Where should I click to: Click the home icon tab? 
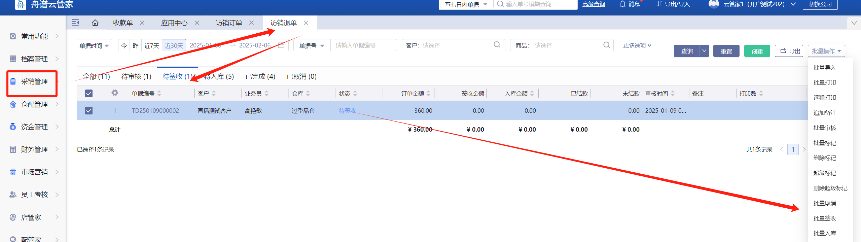(95, 23)
